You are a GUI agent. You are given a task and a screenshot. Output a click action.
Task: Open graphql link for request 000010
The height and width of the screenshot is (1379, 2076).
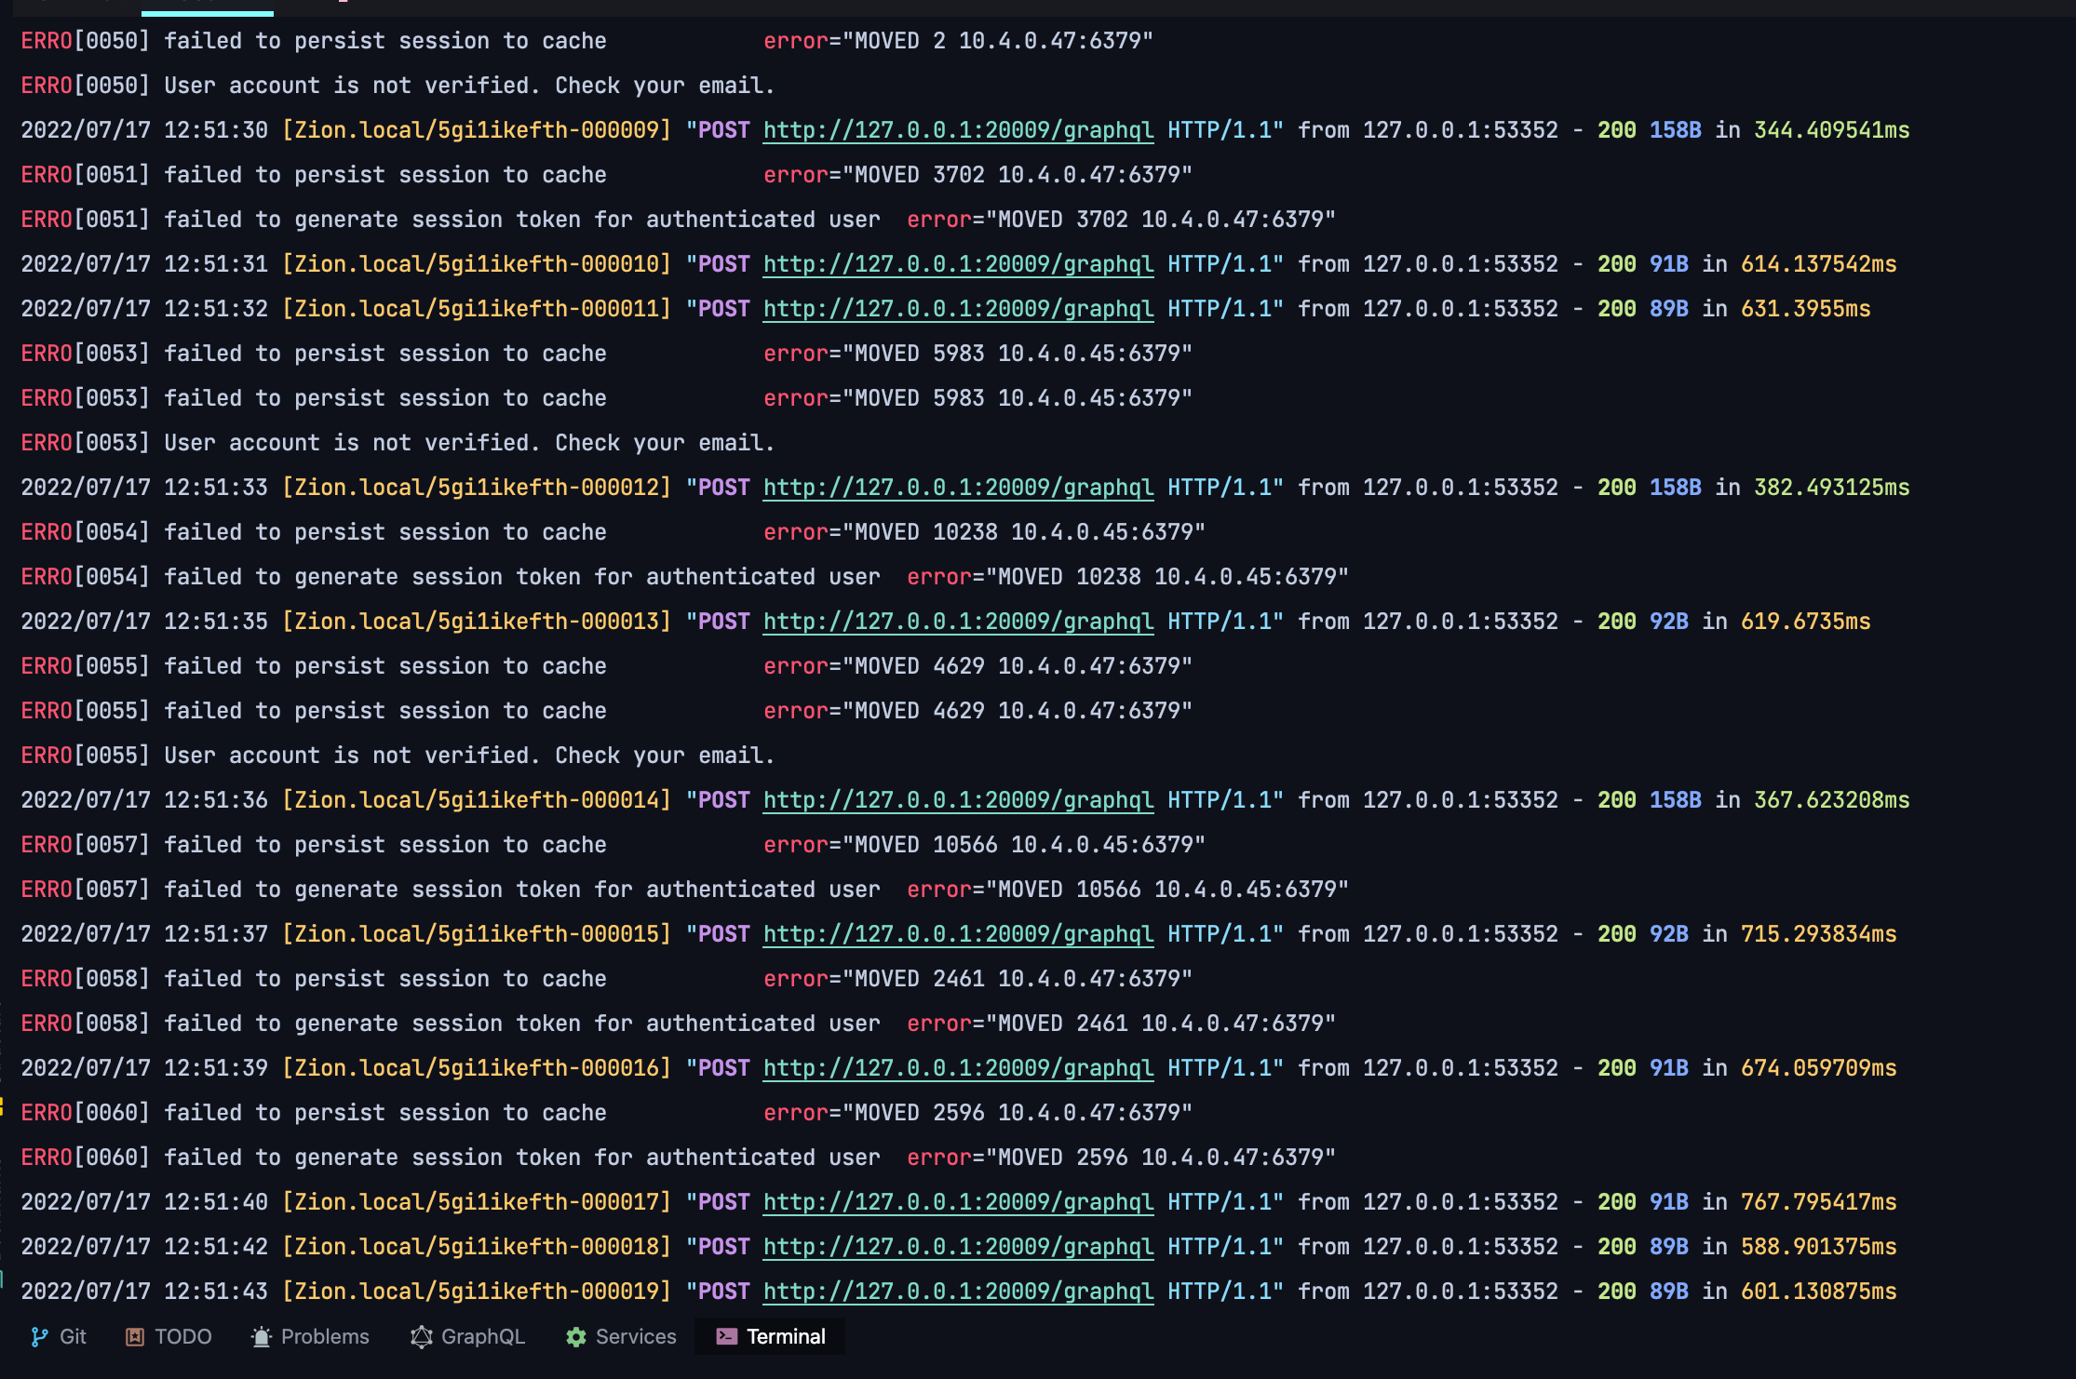coord(958,264)
